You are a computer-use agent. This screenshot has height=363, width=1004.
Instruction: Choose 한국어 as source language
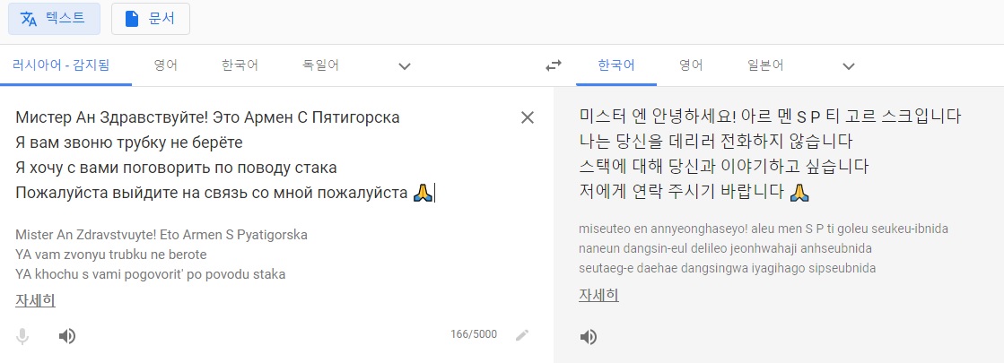pyautogui.click(x=240, y=65)
